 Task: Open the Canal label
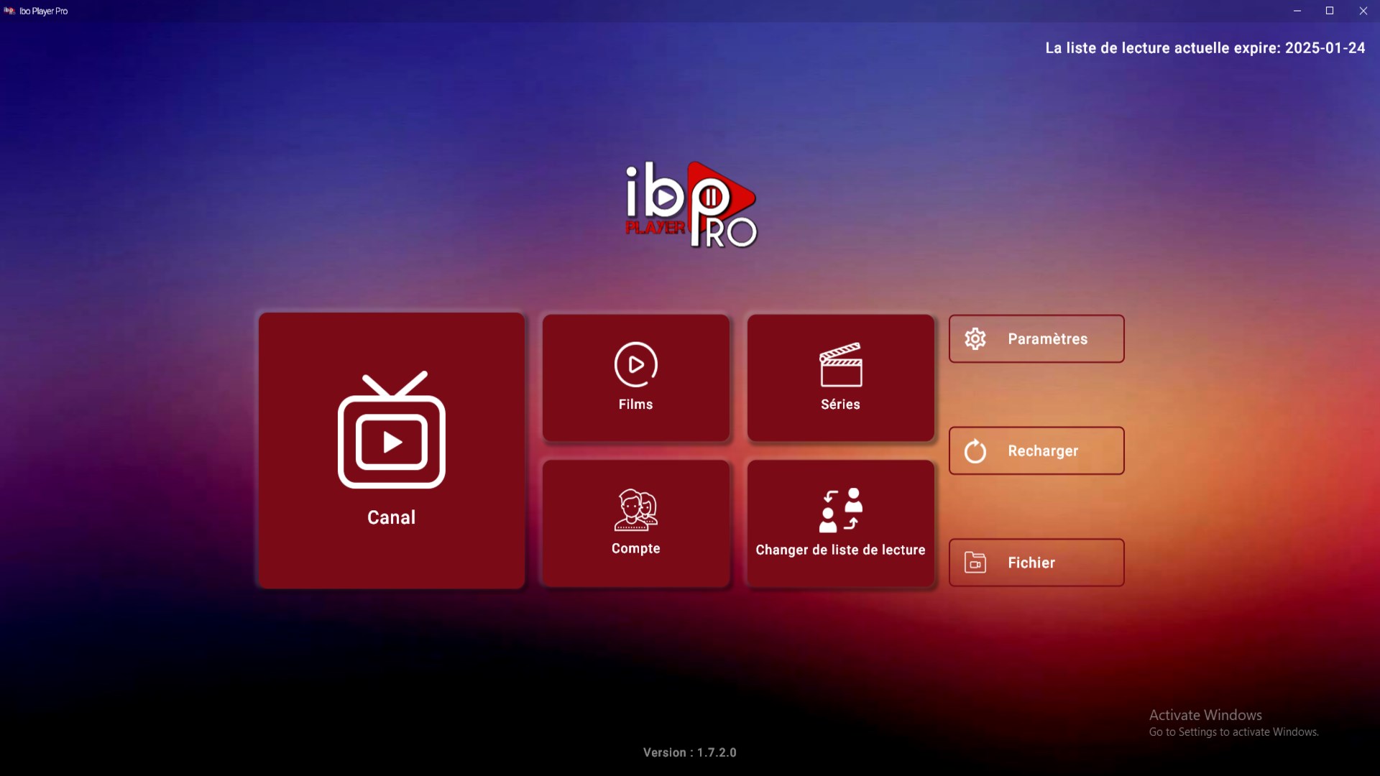(x=392, y=517)
